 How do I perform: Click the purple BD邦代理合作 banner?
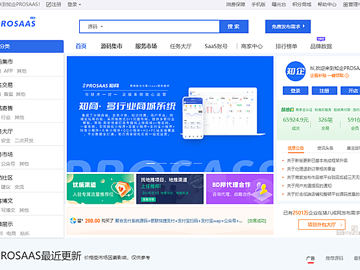240,189
